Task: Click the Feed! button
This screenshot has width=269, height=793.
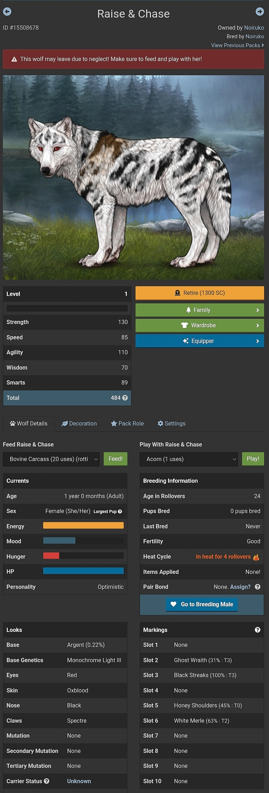Action: coord(115,459)
